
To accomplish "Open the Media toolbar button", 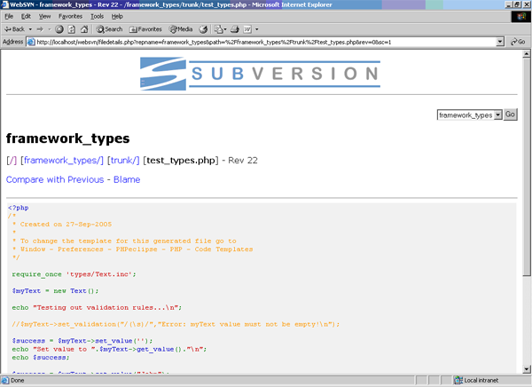I will [180, 29].
